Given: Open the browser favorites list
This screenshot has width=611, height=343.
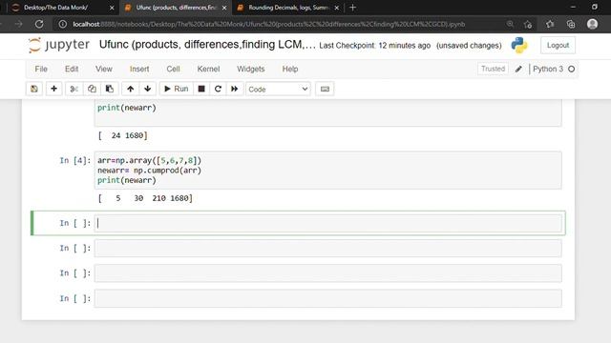Looking at the screenshot, I should [x=550, y=24].
